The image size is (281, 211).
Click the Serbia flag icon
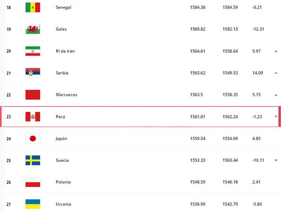point(33,73)
